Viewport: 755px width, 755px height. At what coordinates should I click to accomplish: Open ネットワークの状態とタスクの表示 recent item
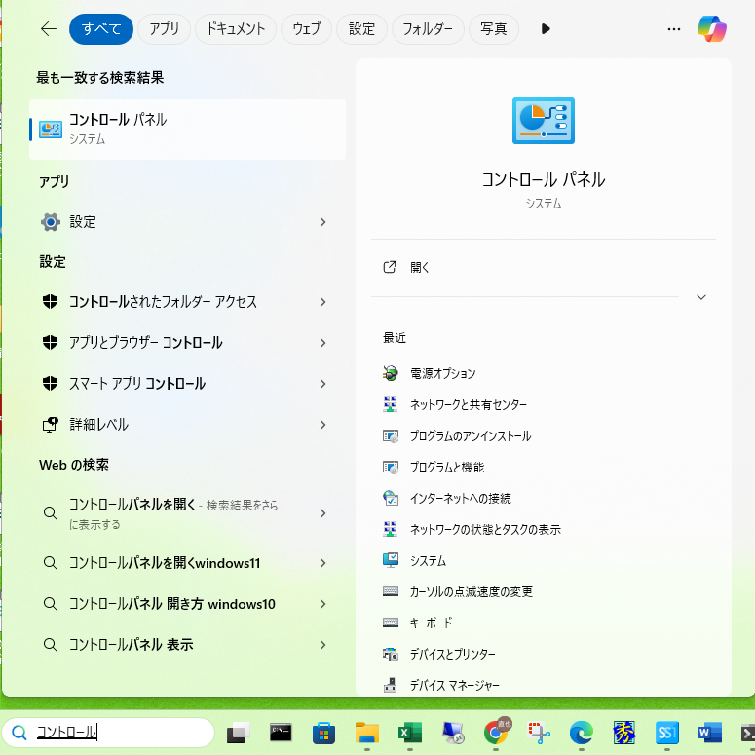click(472, 529)
